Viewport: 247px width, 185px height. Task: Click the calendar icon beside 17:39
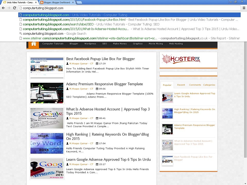[x=97, y=64]
